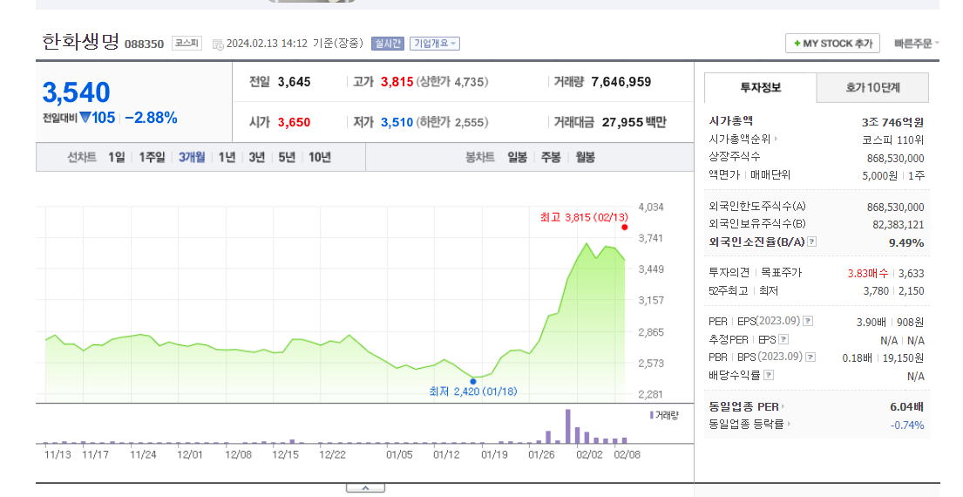Click the 한화생명 stock name

80,42
